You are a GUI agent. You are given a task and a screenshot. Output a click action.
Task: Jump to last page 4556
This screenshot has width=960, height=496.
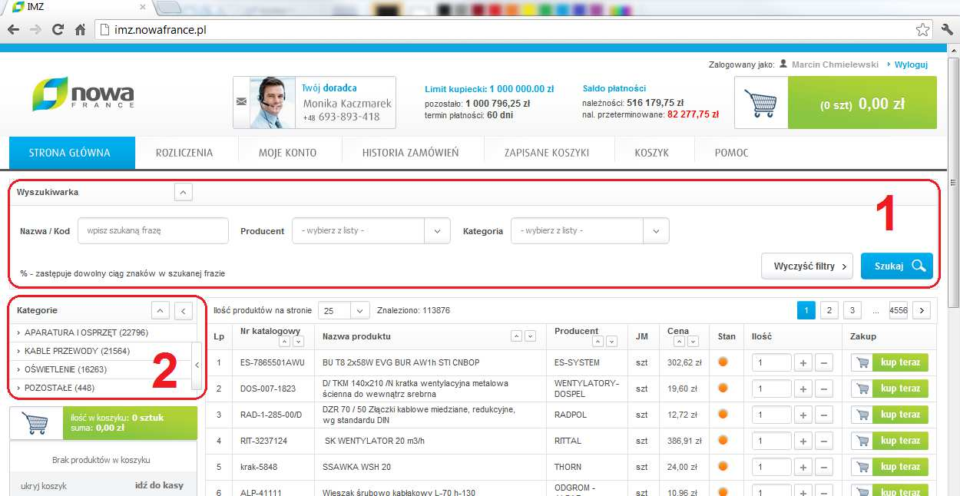coord(899,310)
